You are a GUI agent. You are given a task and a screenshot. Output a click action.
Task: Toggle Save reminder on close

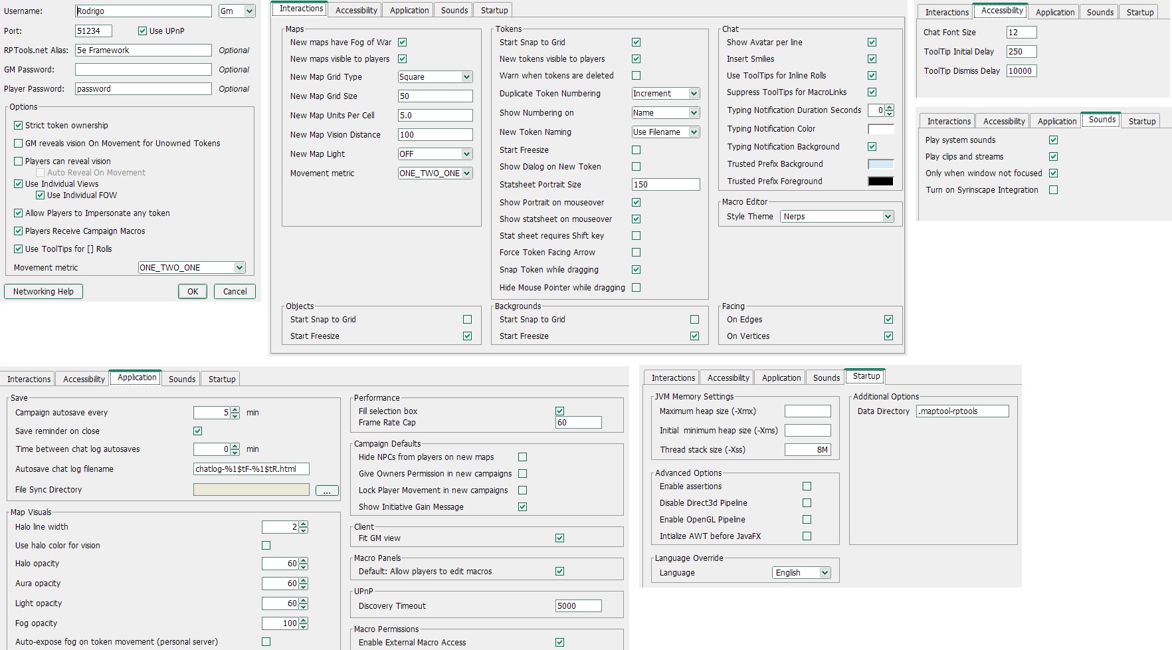pos(197,431)
